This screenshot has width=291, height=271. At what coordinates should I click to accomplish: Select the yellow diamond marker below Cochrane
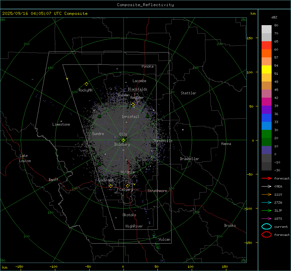pyautogui.click(x=111, y=186)
